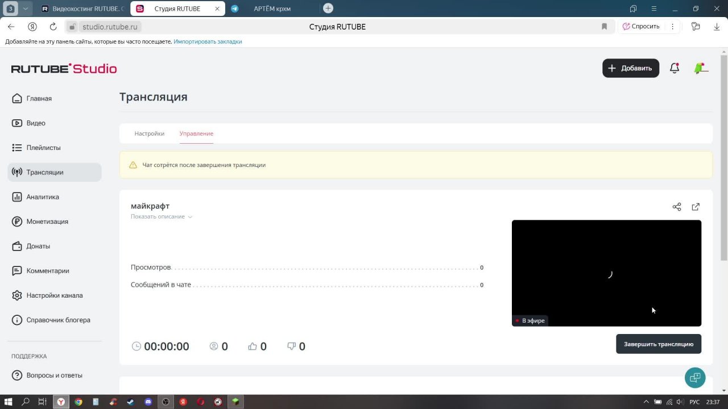Open OBS Studio from the taskbar

tap(166, 402)
